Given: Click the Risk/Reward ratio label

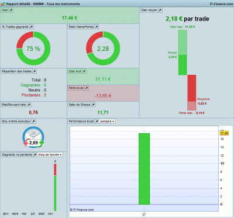Looking at the screenshot, I should [x=14, y=105].
